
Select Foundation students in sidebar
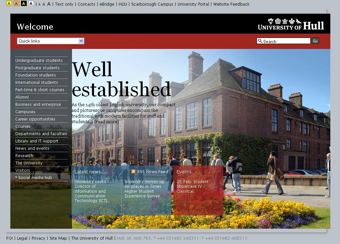pyautogui.click(x=36, y=75)
